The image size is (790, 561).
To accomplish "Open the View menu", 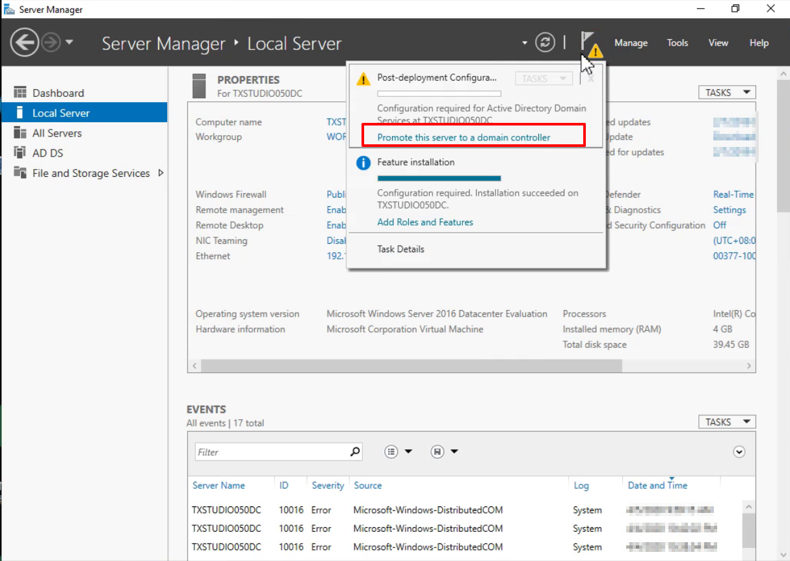I will [x=718, y=43].
